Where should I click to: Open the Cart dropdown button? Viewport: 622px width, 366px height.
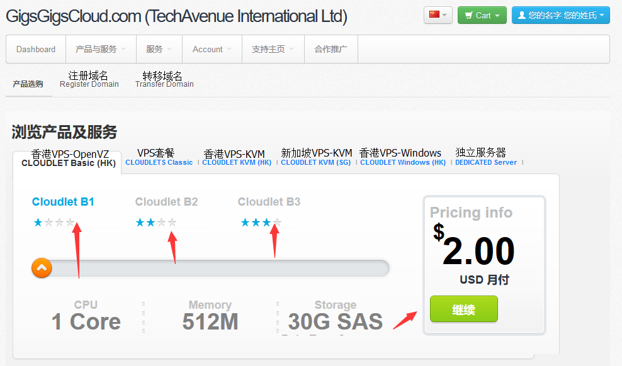click(x=482, y=16)
